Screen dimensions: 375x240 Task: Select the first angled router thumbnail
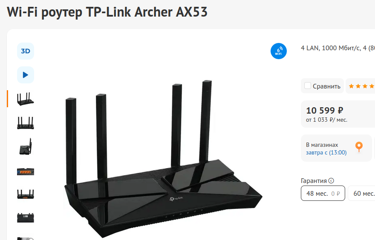coord(26,99)
